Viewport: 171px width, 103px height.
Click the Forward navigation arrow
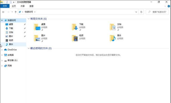8,12
